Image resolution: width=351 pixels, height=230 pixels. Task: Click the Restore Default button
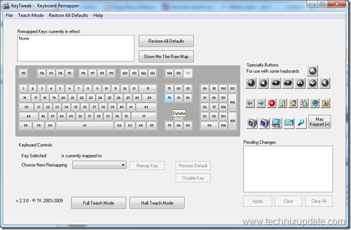click(x=193, y=166)
